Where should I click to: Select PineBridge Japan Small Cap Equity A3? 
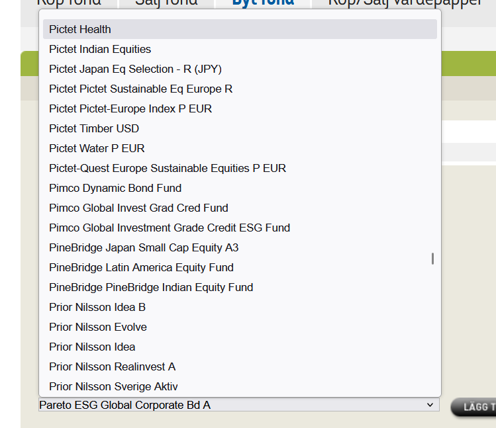tap(144, 247)
